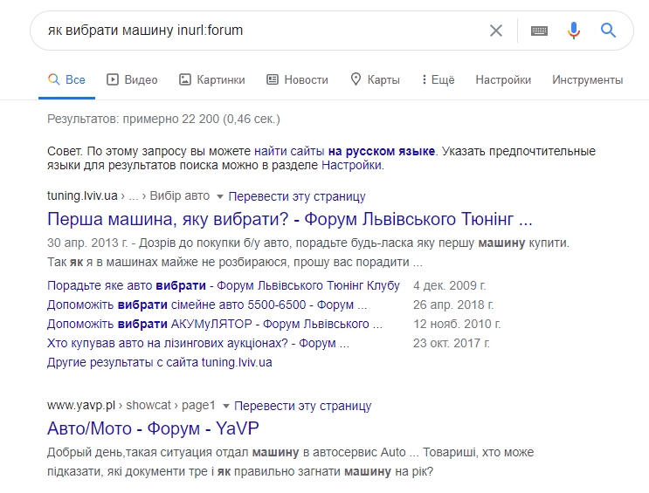
Task: Click the snippet starting 30 апр. 2013 г.
Action: (x=308, y=252)
